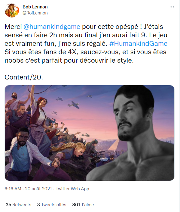The height and width of the screenshot is (212, 180).
Task: Open the #HumankindGame hashtag
Action: point(138,44)
